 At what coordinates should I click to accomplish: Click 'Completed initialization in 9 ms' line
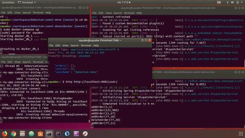[128, 103]
